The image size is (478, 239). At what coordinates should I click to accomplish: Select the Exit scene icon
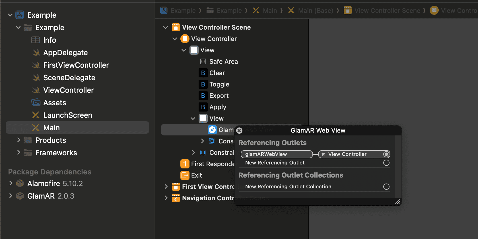185,175
